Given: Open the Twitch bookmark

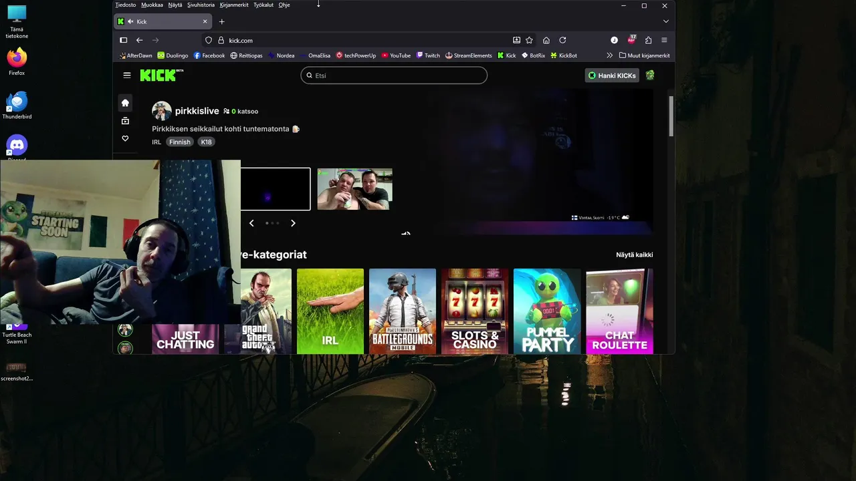Looking at the screenshot, I should [428, 55].
